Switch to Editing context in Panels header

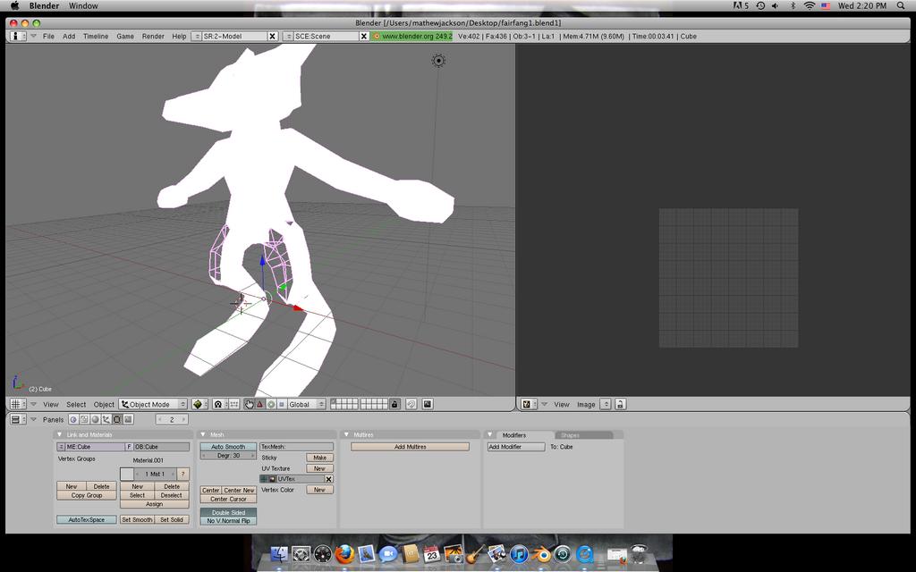(x=117, y=419)
